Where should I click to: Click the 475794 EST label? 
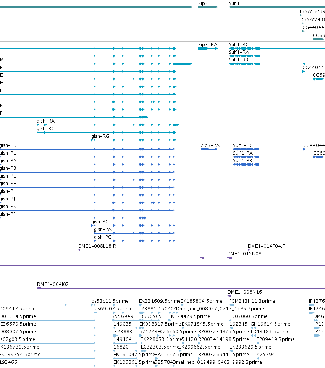pyautogui.click(x=266, y=354)
